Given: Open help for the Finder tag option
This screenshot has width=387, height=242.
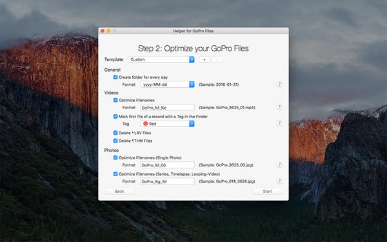Looking at the screenshot, I should tap(279, 123).
